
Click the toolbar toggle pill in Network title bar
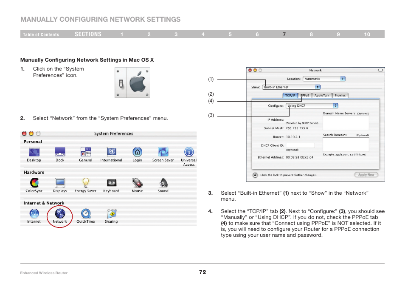click(380, 70)
